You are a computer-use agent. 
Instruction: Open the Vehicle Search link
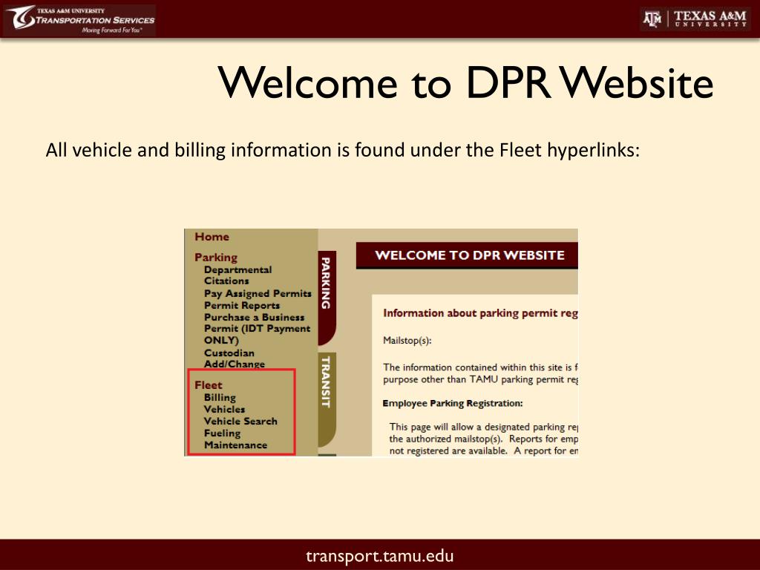click(x=240, y=422)
